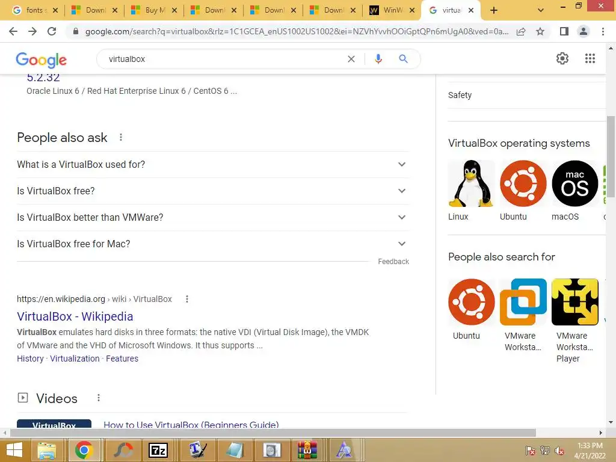This screenshot has height=462, width=616.
Task: Go forward to the next page
Action: pos(32,31)
